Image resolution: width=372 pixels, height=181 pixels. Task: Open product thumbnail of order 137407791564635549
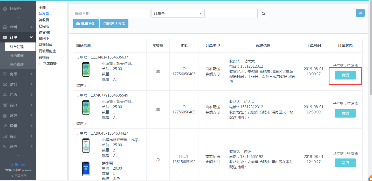(x=86, y=107)
